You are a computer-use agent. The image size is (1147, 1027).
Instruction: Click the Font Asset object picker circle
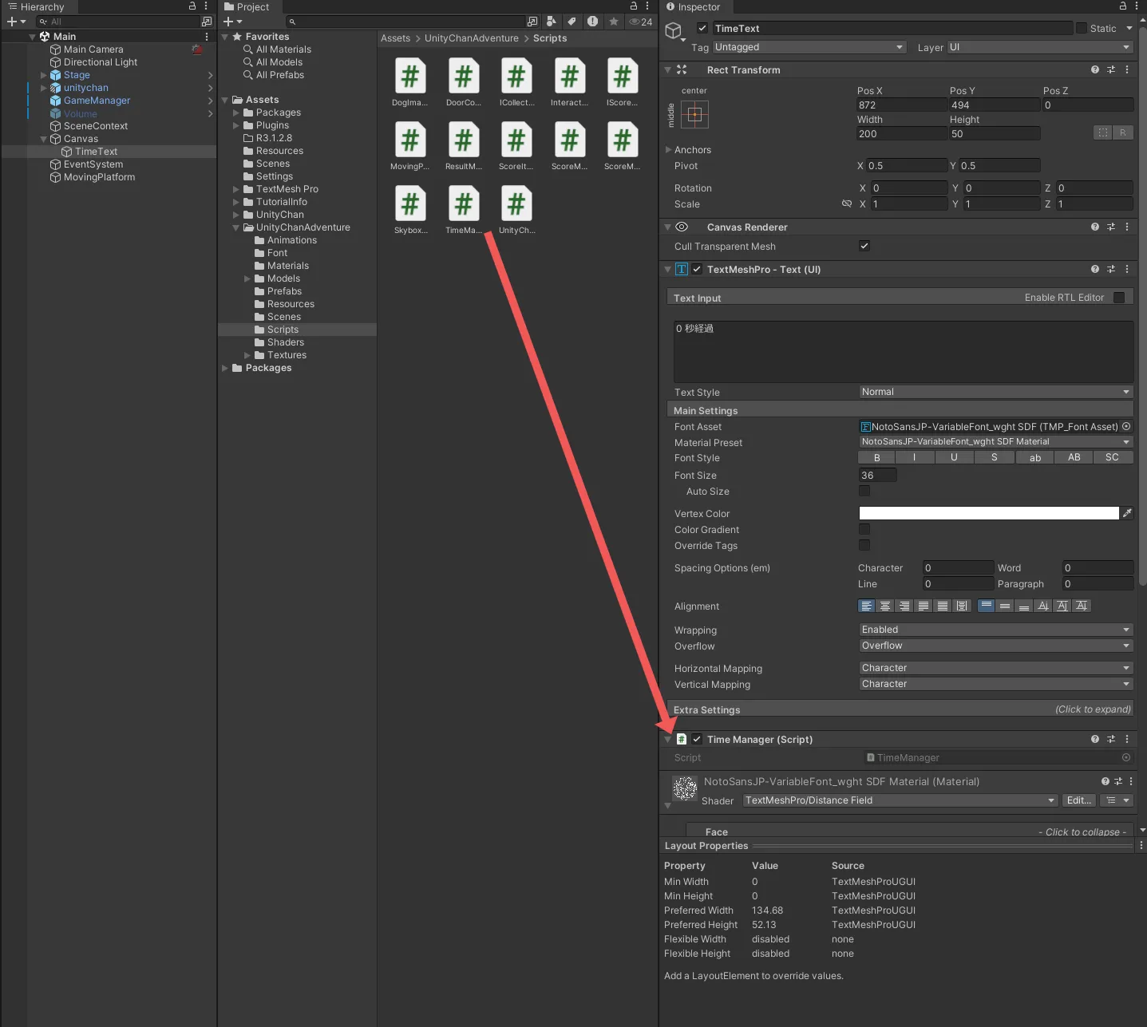click(1126, 427)
